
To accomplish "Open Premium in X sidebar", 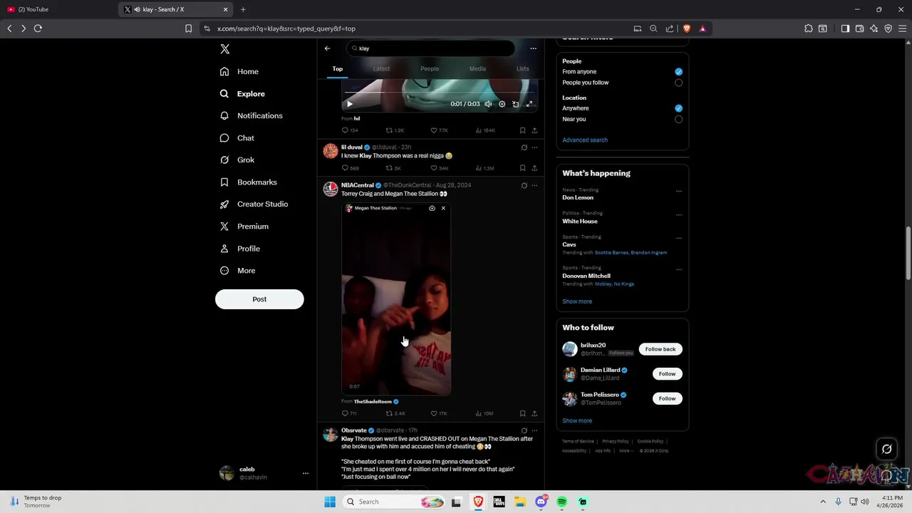I will pos(244,226).
